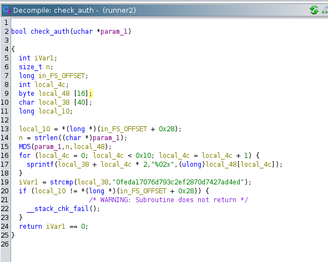Click the return keyword on line 24
This screenshot has height=262, width=328.
(x=31, y=227)
